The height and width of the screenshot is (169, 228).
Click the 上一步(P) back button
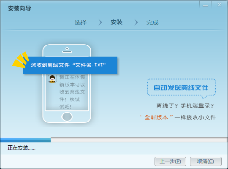(x=170, y=161)
